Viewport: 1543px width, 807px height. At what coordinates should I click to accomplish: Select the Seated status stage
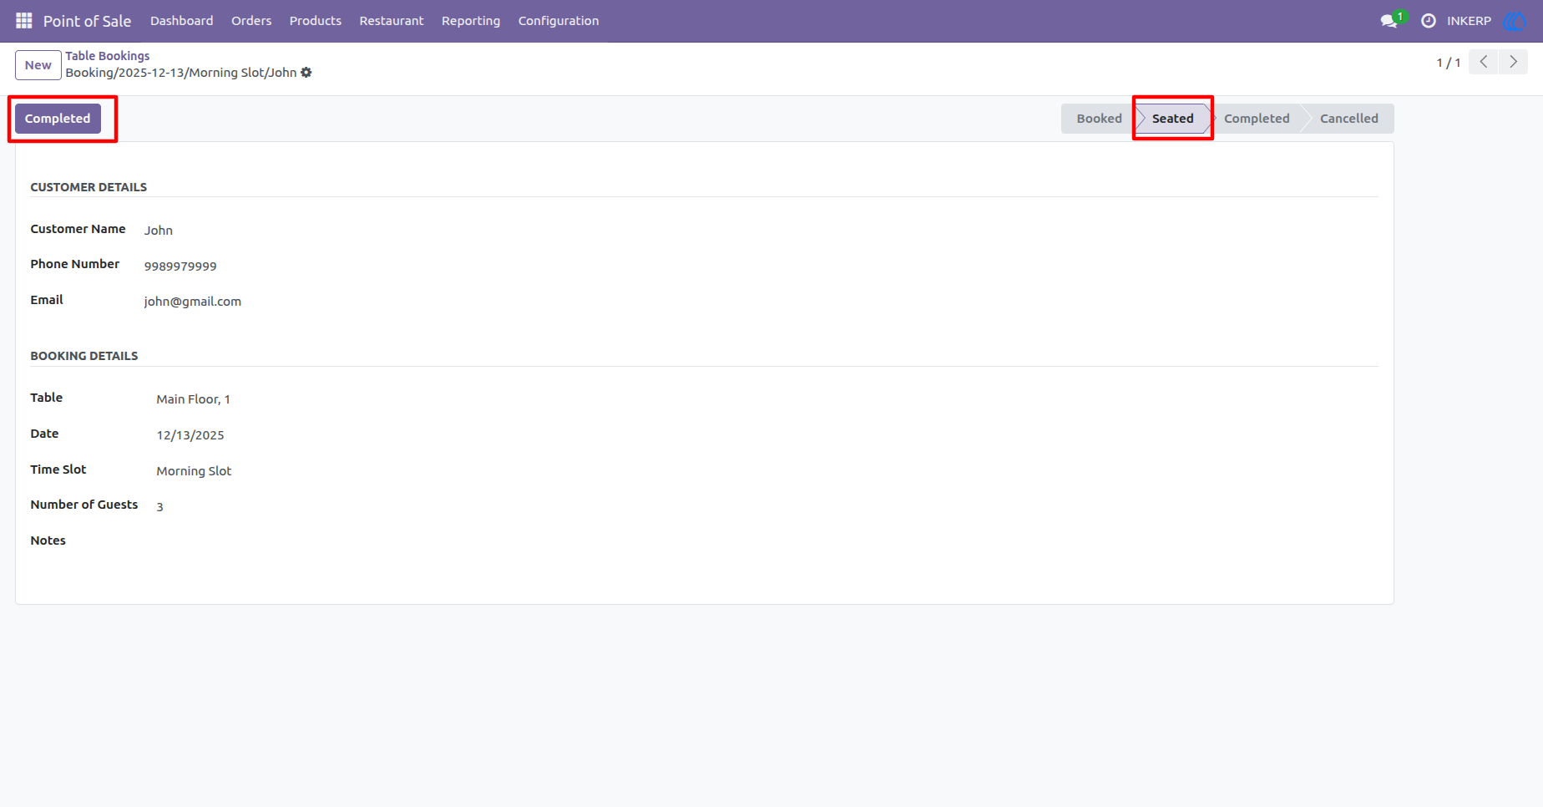(x=1172, y=119)
